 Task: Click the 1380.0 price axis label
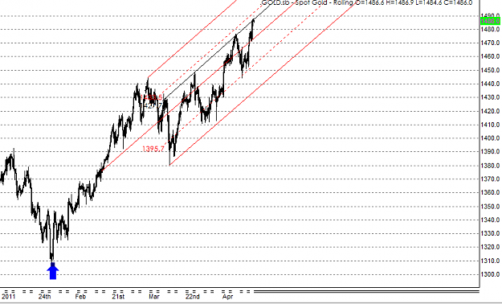click(x=490, y=166)
